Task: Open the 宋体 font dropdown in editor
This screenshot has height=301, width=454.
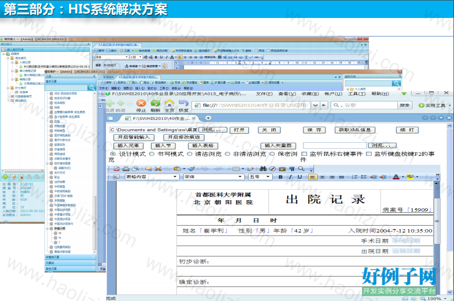Action: (x=239, y=177)
